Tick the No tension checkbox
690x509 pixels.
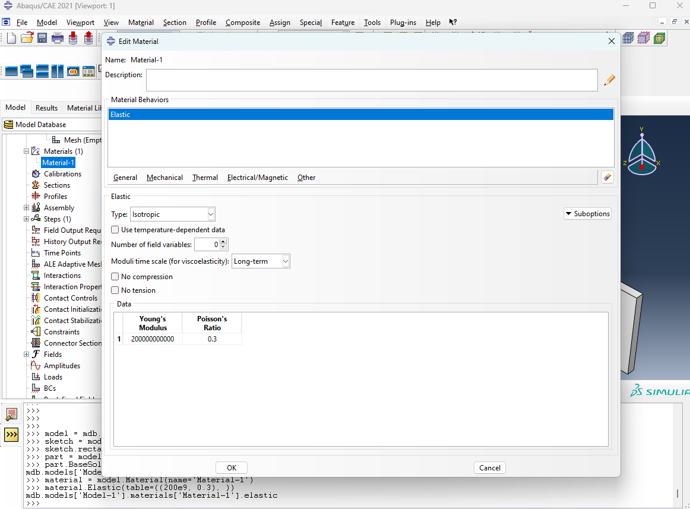pyautogui.click(x=115, y=290)
